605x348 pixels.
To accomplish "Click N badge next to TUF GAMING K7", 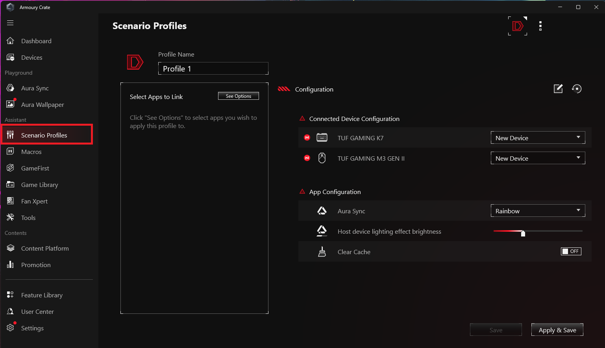I will pyautogui.click(x=307, y=137).
